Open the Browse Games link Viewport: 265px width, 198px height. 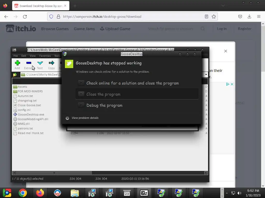click(x=55, y=29)
